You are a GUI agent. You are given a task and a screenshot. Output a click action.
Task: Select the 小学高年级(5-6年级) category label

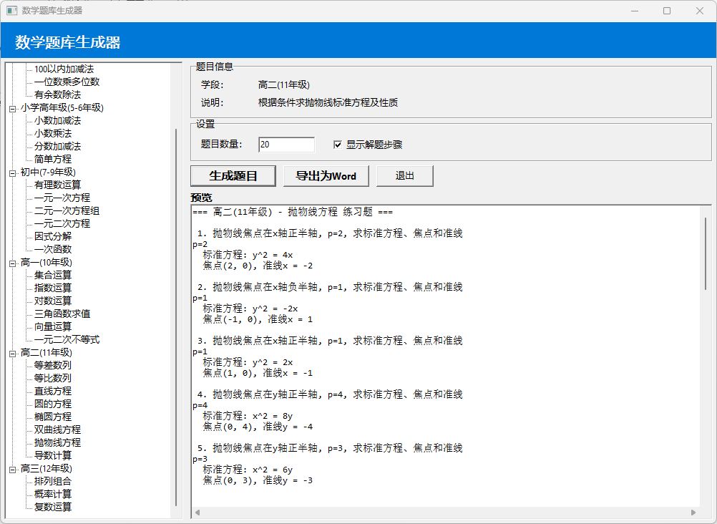tap(62, 107)
